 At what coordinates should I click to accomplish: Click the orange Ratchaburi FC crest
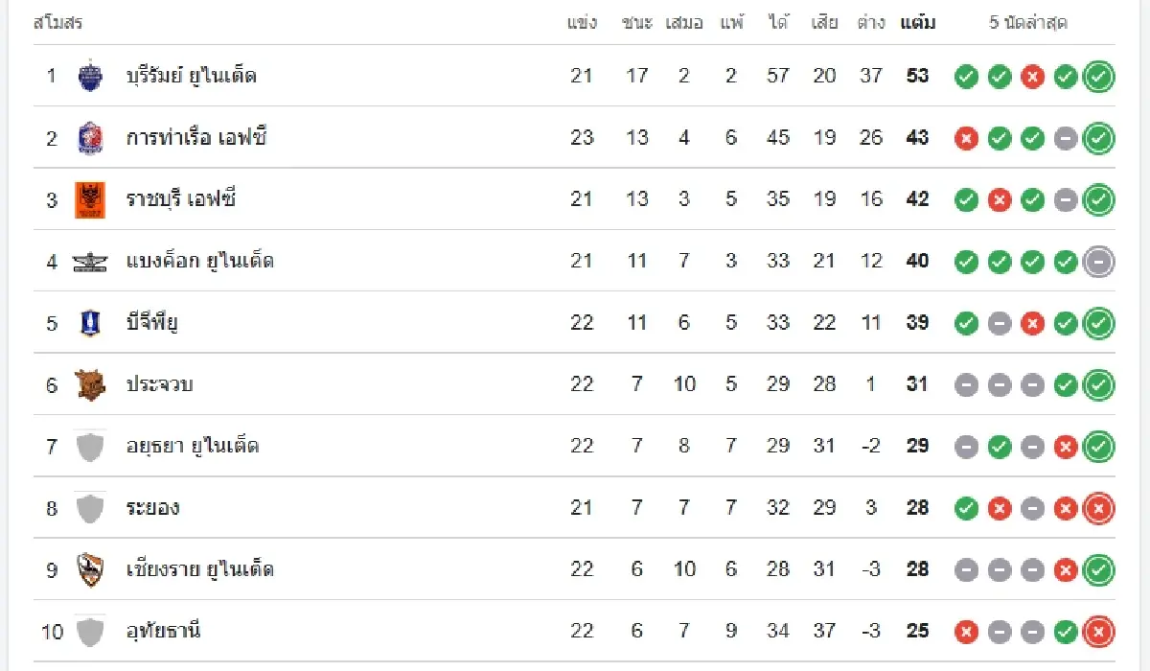click(x=89, y=199)
